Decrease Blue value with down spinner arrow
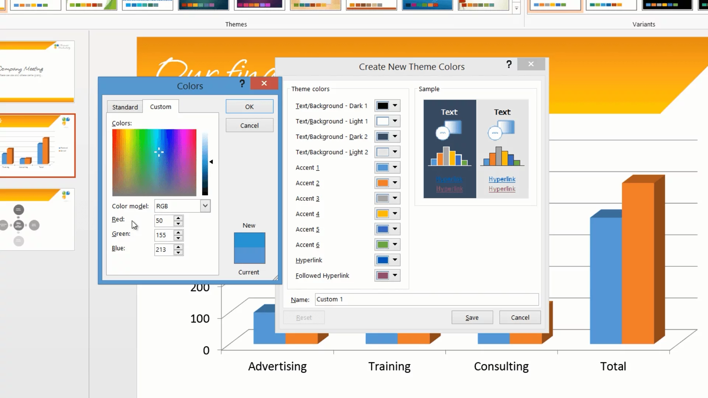The height and width of the screenshot is (398, 708). [178, 252]
